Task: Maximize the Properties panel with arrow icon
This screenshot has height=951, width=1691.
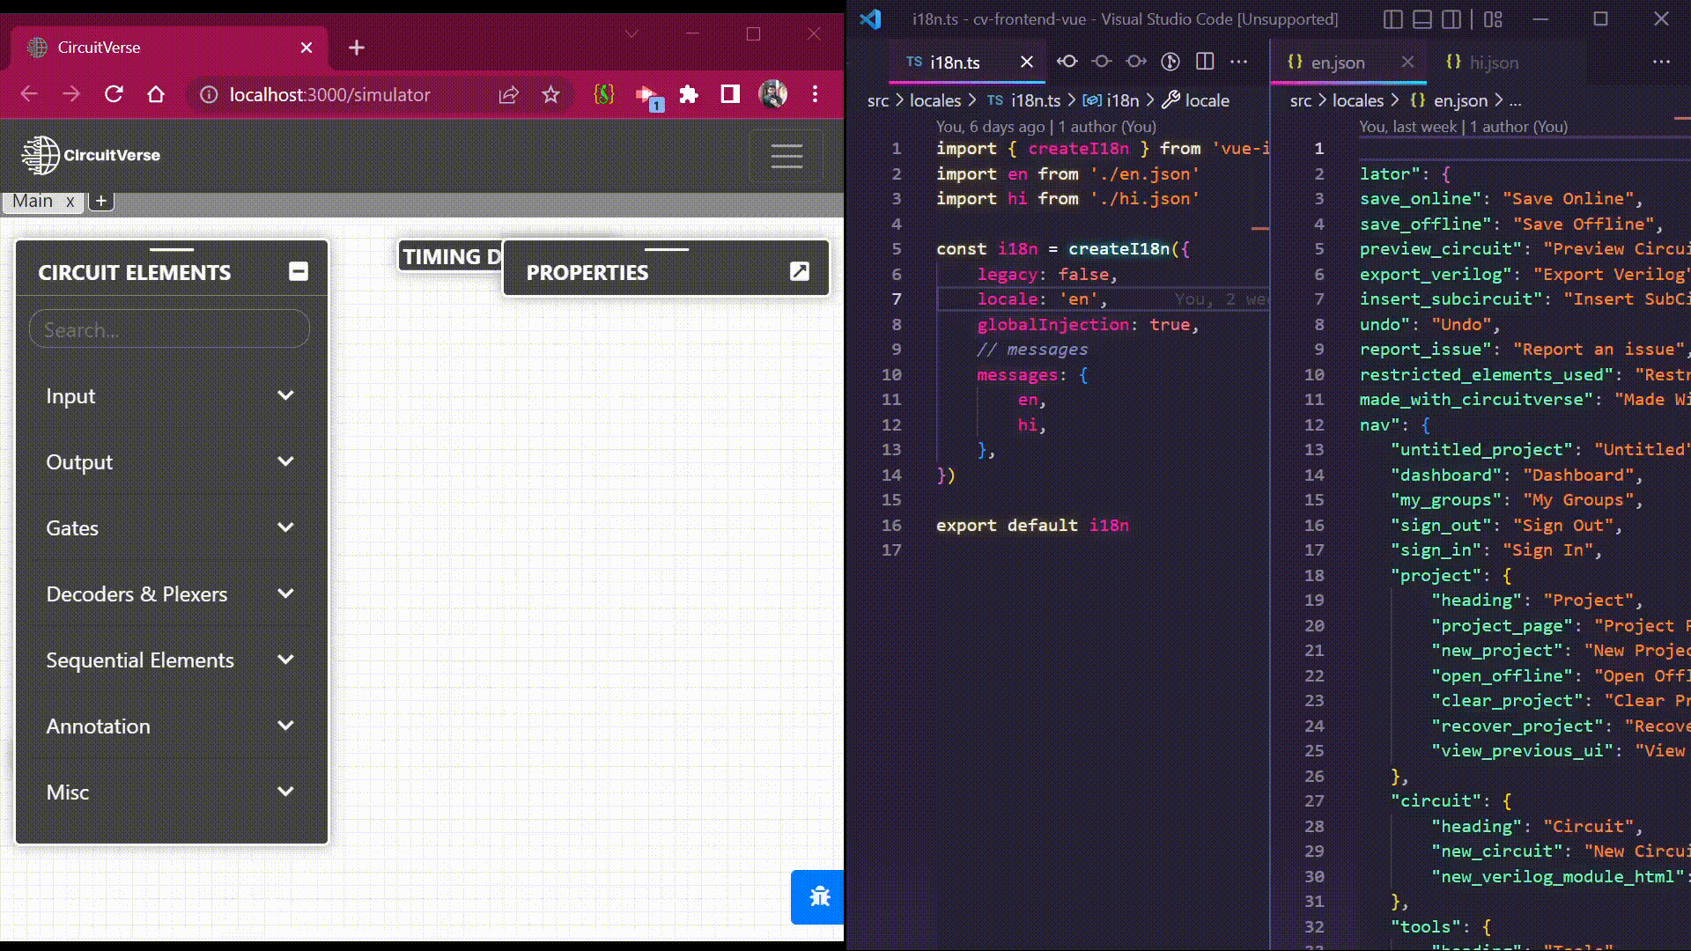Action: pyautogui.click(x=799, y=271)
